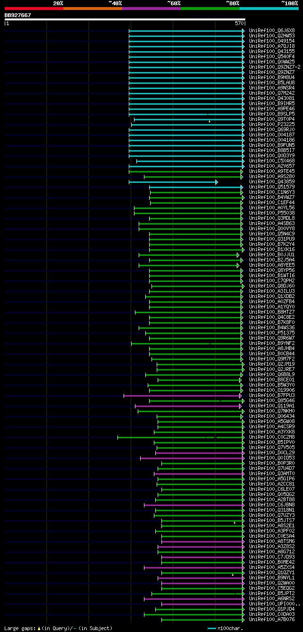303x632 pixels.
Task: Select hit label UniRef100_A3ILU3
Action: 272,291
